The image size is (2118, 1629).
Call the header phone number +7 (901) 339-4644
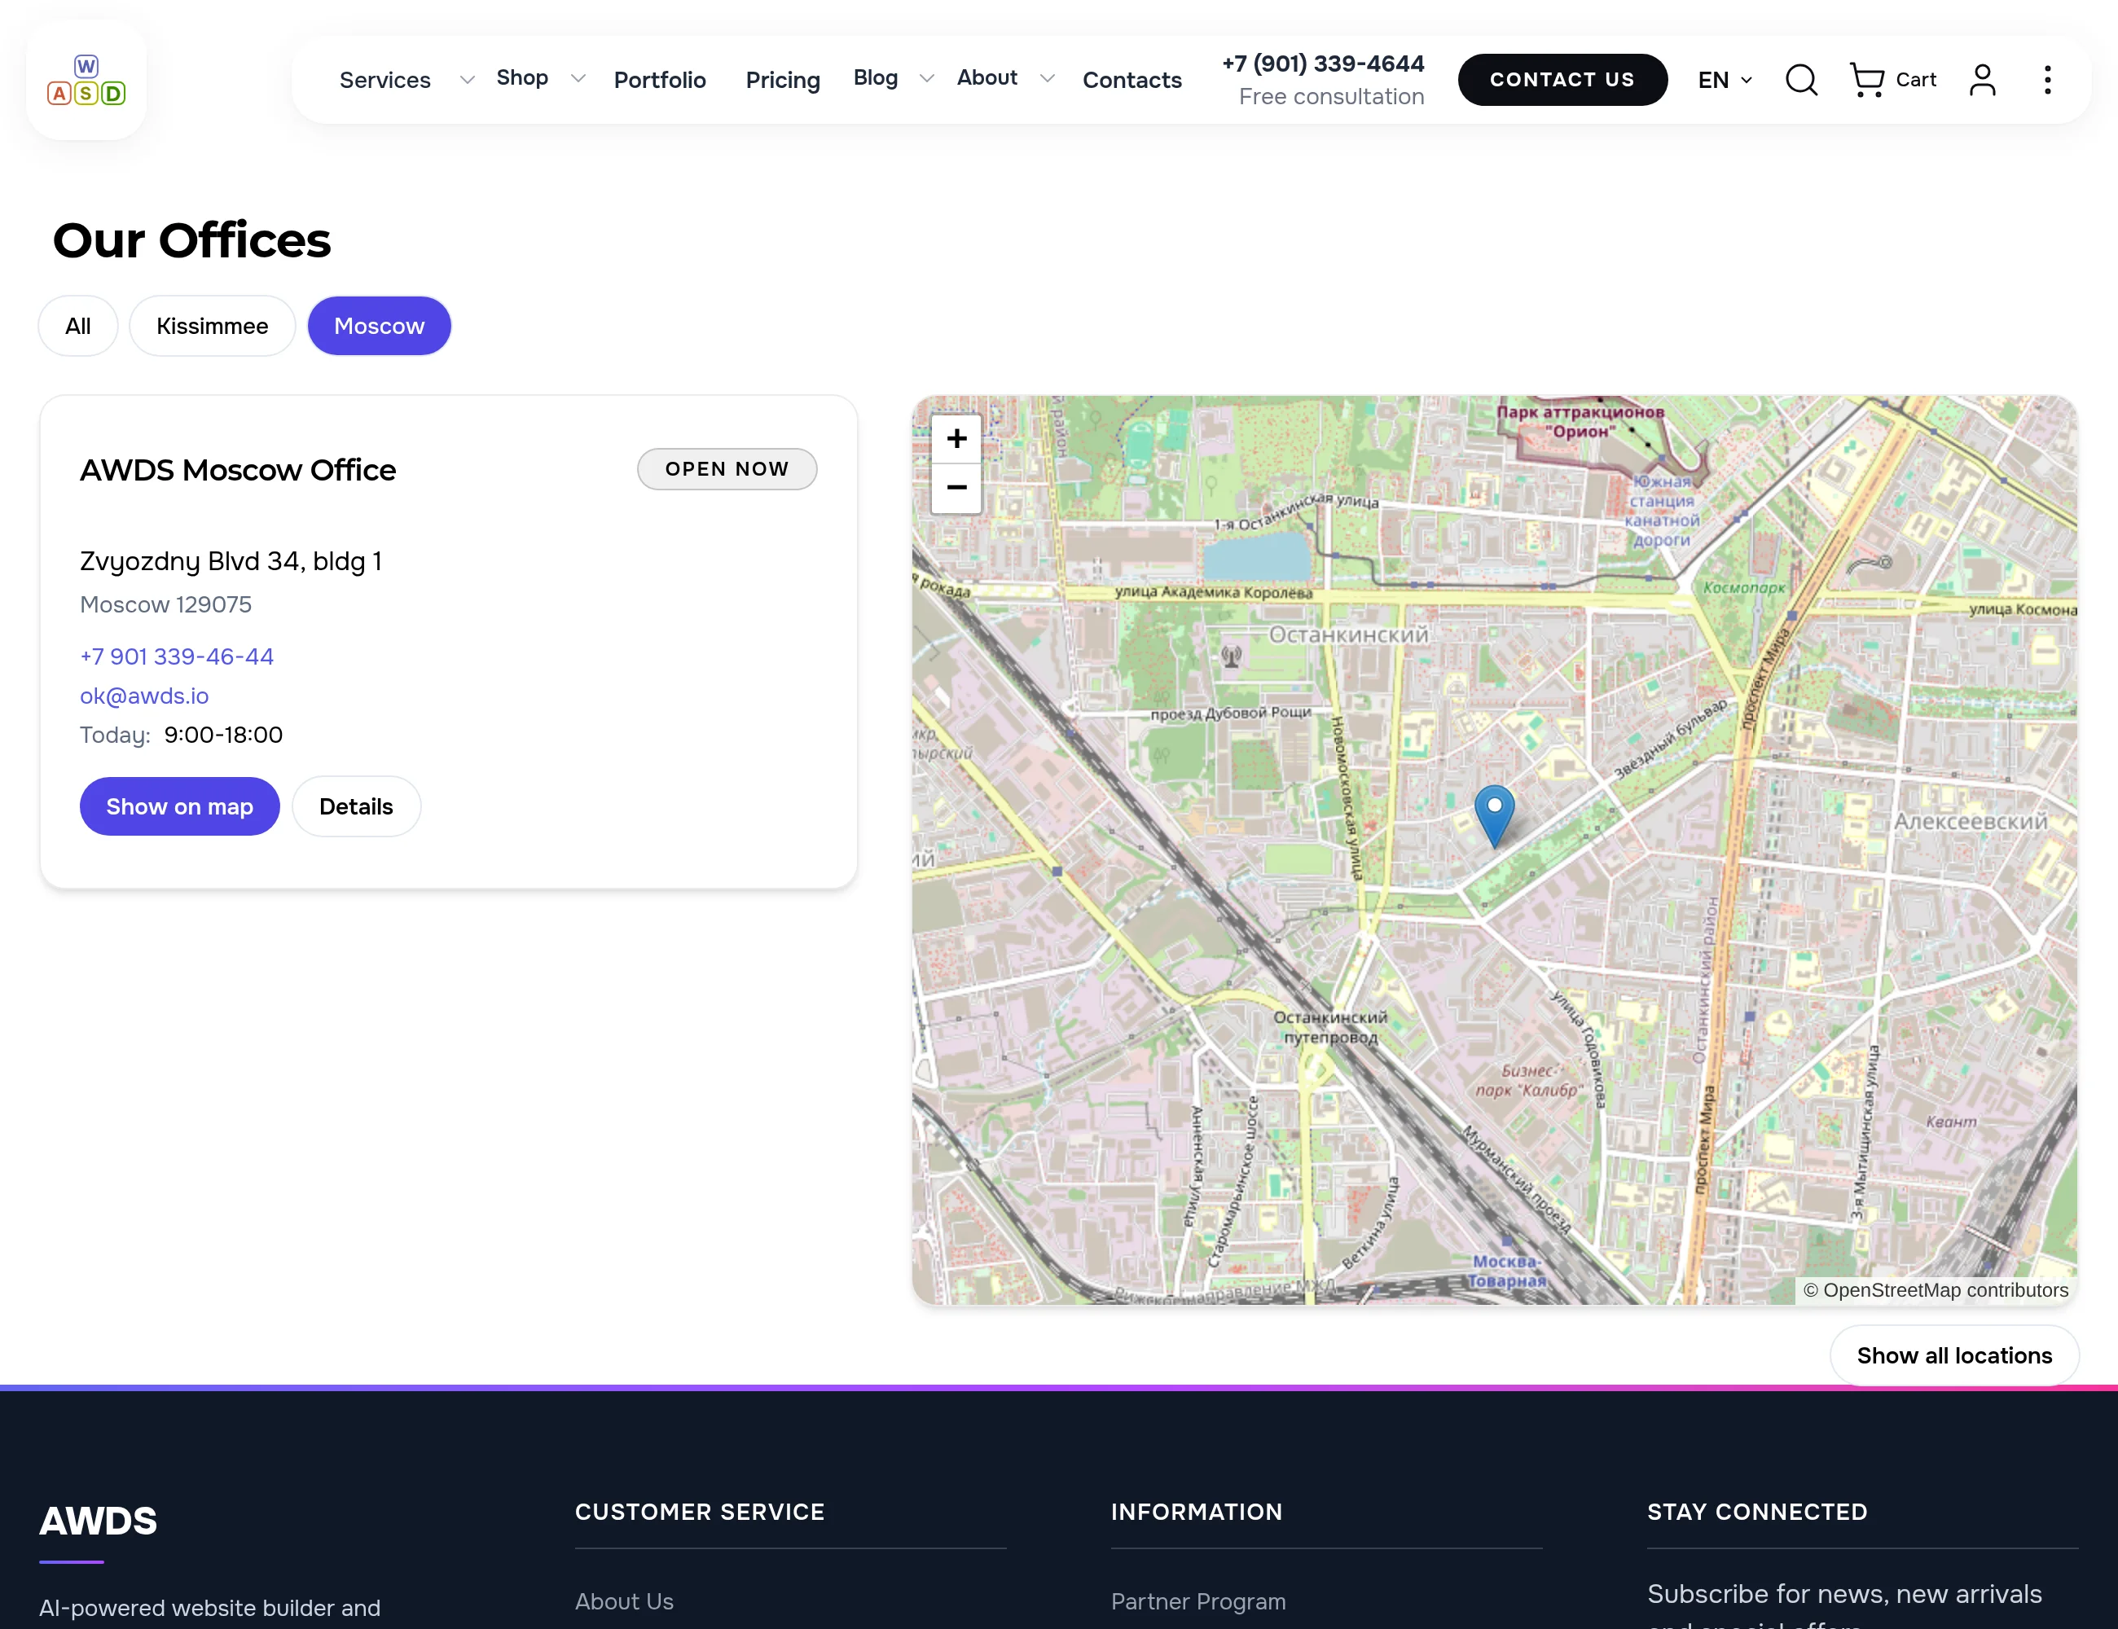[x=1323, y=64]
